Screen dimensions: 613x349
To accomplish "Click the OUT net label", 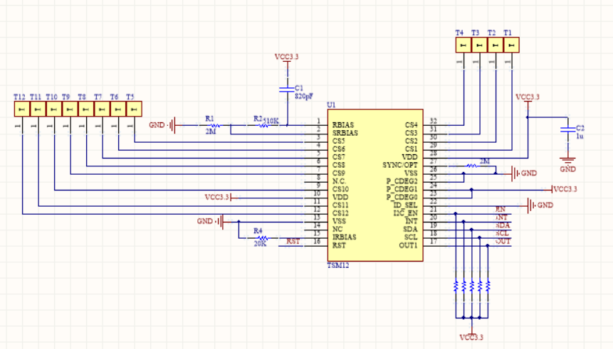I will (503, 242).
